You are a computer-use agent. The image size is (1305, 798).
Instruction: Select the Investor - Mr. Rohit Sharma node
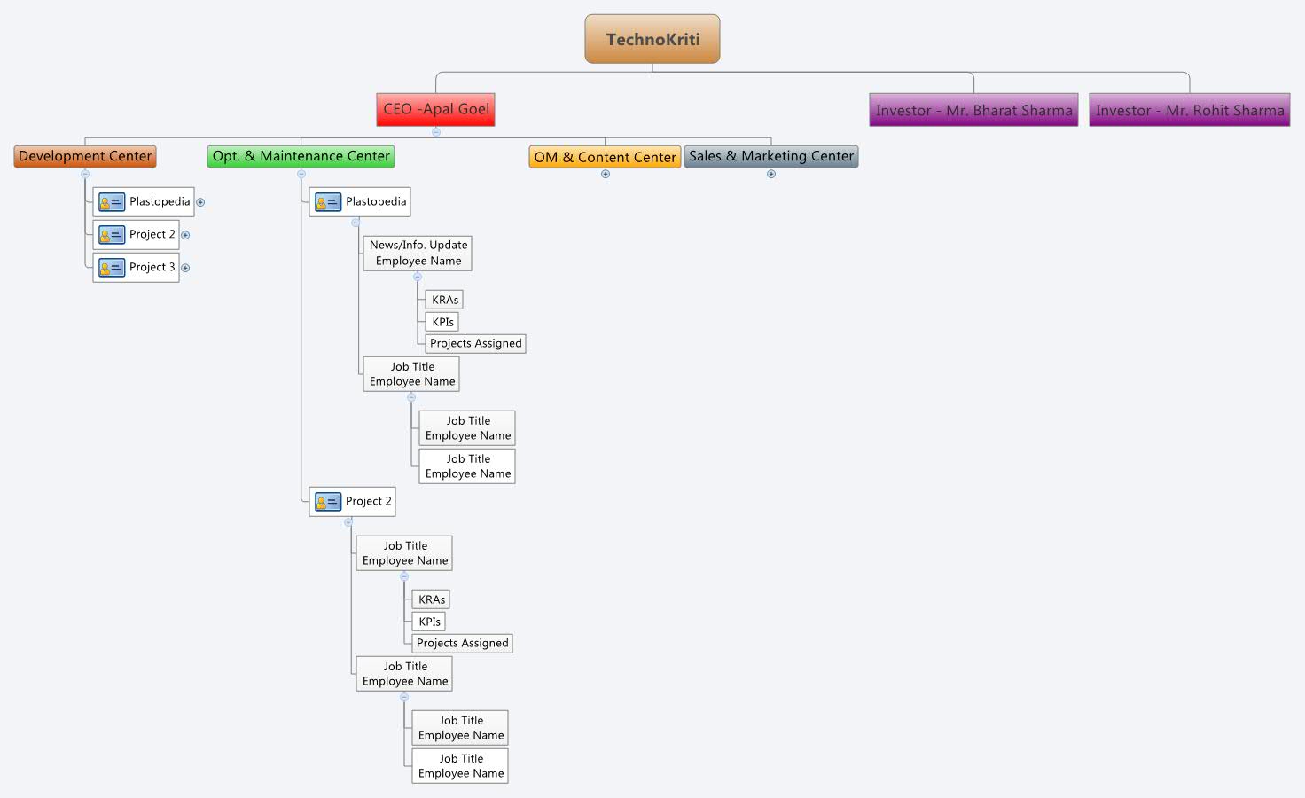coord(1189,110)
